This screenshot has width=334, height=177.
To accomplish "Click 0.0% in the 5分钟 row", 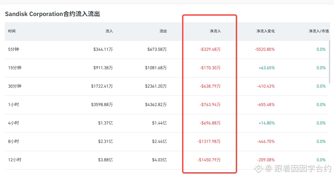I will point(321,49).
